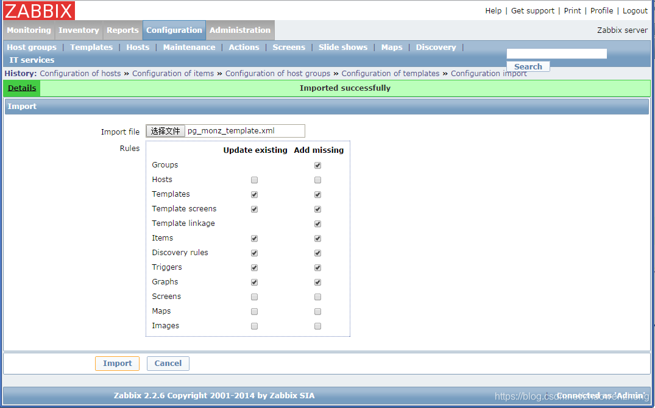Click the Cancel button
The height and width of the screenshot is (408, 655).
point(168,364)
